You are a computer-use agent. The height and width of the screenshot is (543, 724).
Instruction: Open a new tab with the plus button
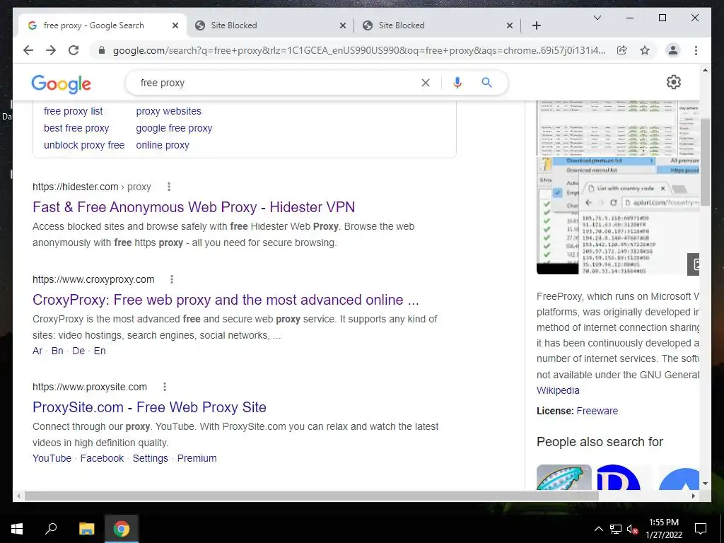(536, 25)
